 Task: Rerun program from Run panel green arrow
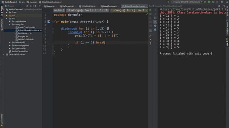pos(150,10)
